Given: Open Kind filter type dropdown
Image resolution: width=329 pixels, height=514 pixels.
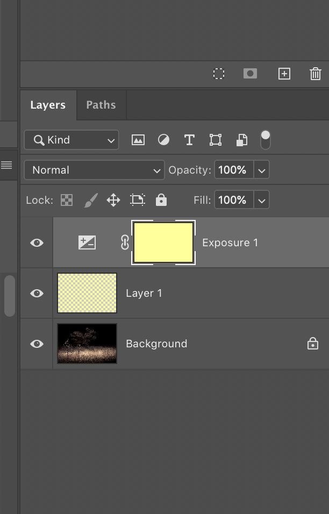Looking at the screenshot, I should [71, 140].
